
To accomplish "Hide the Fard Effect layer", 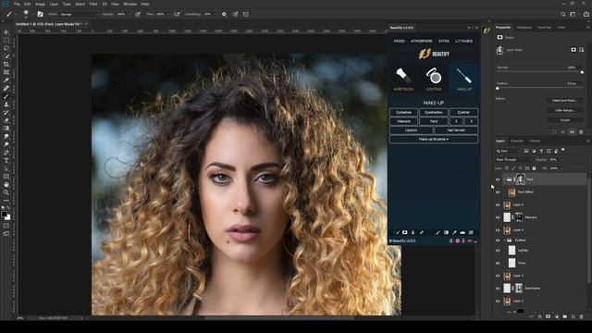I will click(x=498, y=192).
